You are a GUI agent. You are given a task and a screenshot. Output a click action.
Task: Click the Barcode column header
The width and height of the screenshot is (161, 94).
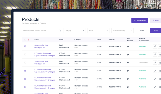(x=112, y=39)
